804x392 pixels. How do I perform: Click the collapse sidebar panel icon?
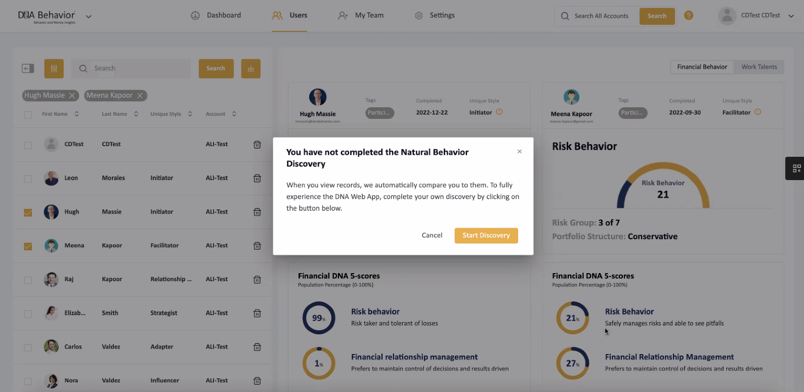point(28,68)
